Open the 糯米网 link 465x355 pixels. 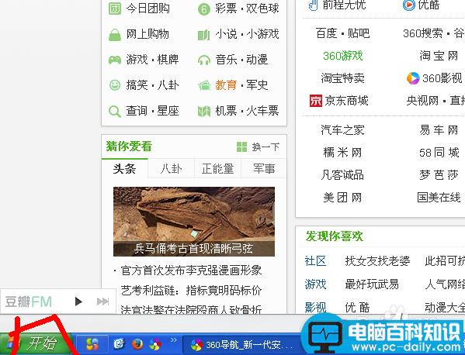[x=342, y=153]
